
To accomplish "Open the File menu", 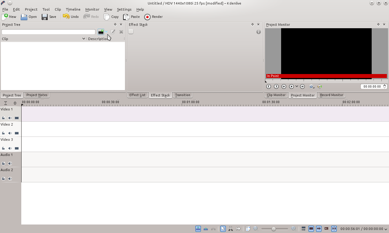I will (5, 9).
